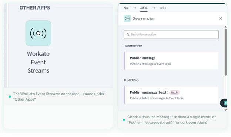The image size is (231, 137).
Task: Click the Choose an action header title
Action: (143, 18)
